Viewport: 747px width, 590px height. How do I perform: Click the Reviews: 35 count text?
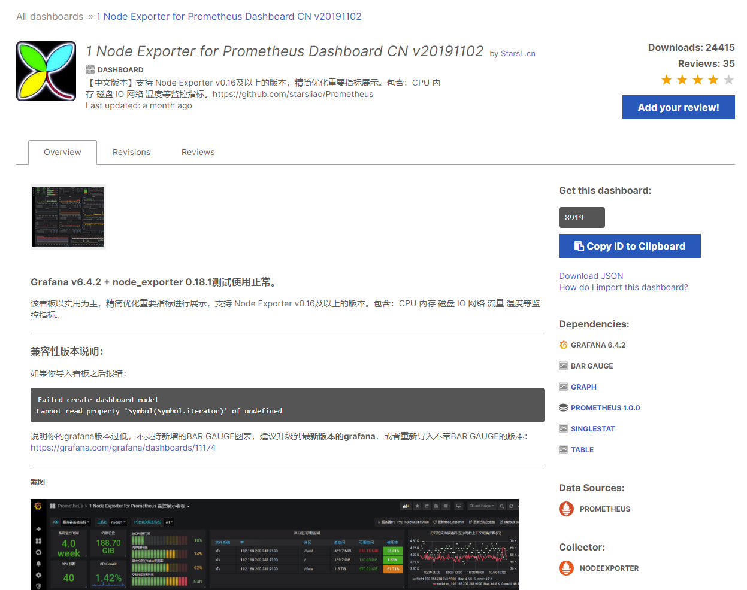click(706, 64)
